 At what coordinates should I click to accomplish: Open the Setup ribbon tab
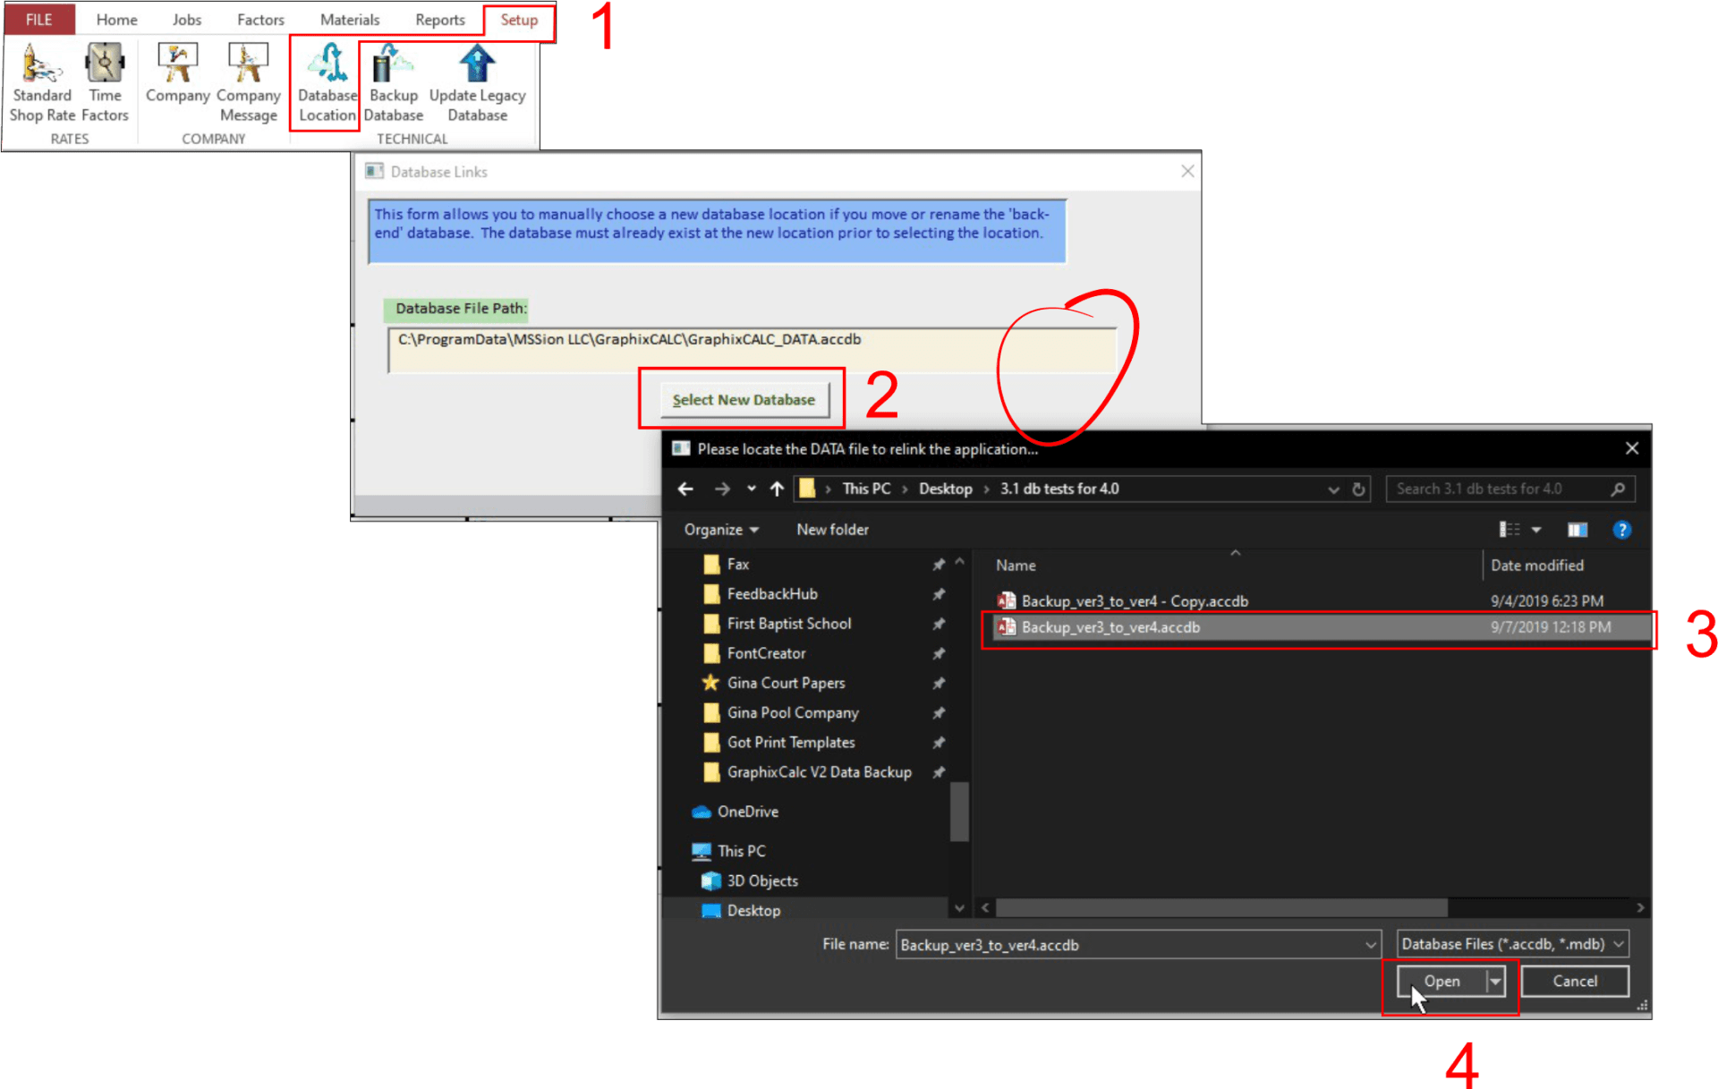[519, 20]
